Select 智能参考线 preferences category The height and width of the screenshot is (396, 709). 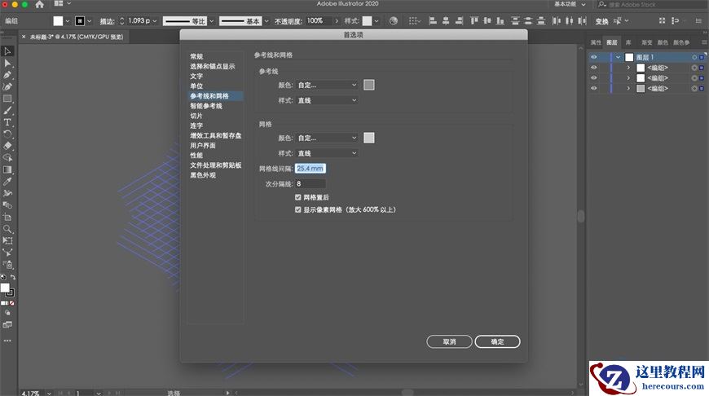pyautogui.click(x=206, y=106)
